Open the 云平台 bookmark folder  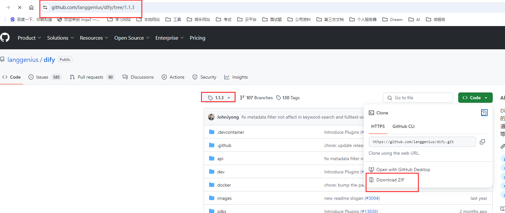[x=247, y=19]
